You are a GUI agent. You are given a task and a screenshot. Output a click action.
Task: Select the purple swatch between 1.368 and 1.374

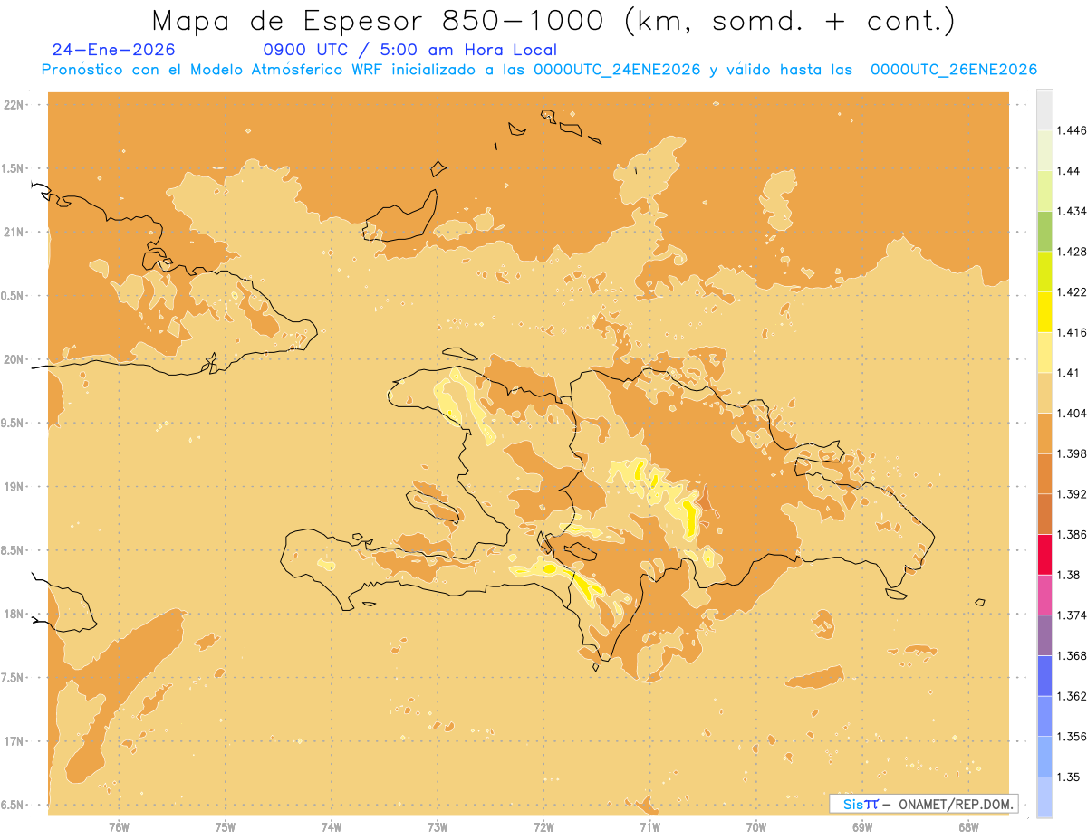1044,635
